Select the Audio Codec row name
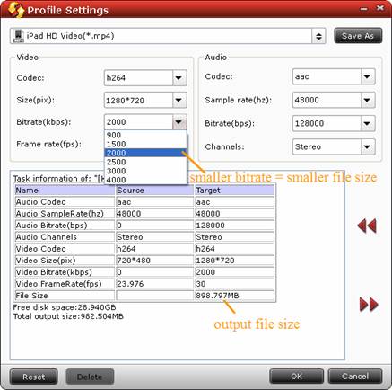The width and height of the screenshot is (392, 390). 65,202
